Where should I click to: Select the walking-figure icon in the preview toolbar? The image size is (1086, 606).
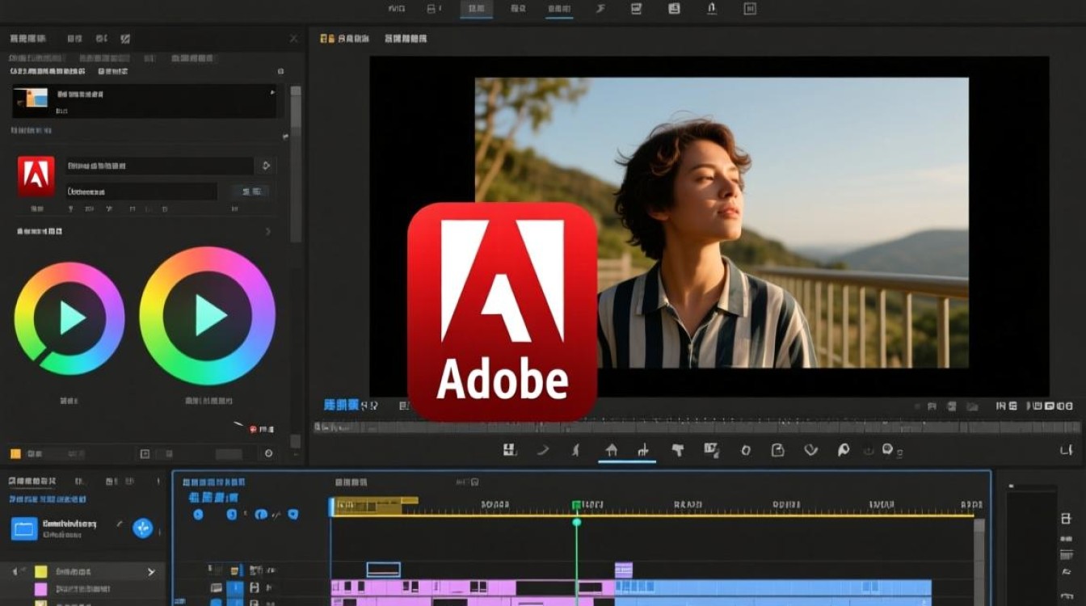coord(575,450)
